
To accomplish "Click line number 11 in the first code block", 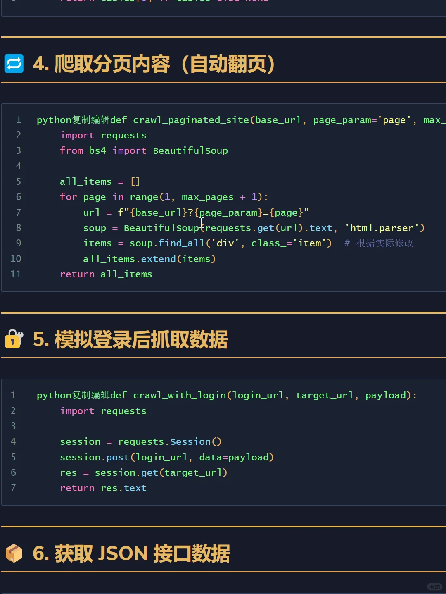I will [x=16, y=274].
